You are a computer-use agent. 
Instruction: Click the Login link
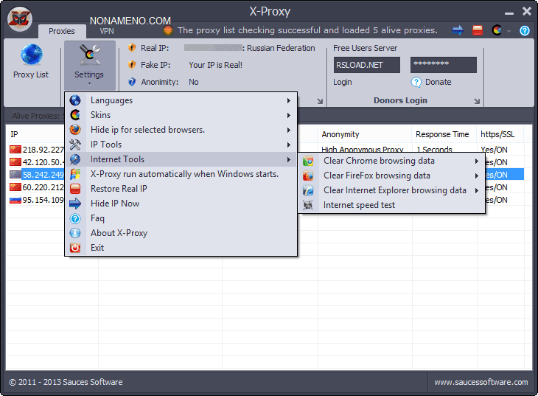coord(343,82)
